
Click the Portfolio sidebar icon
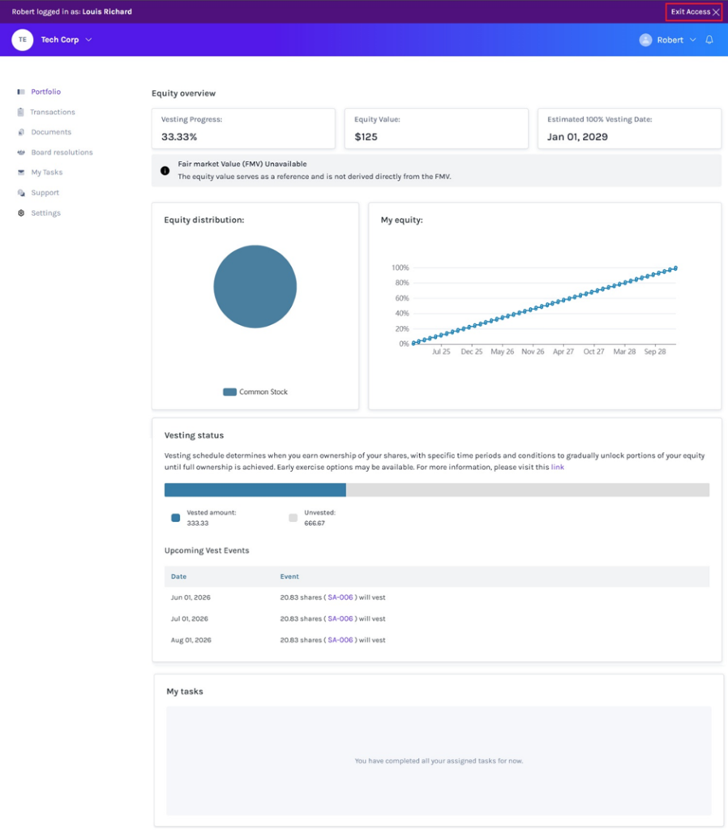pyautogui.click(x=21, y=92)
